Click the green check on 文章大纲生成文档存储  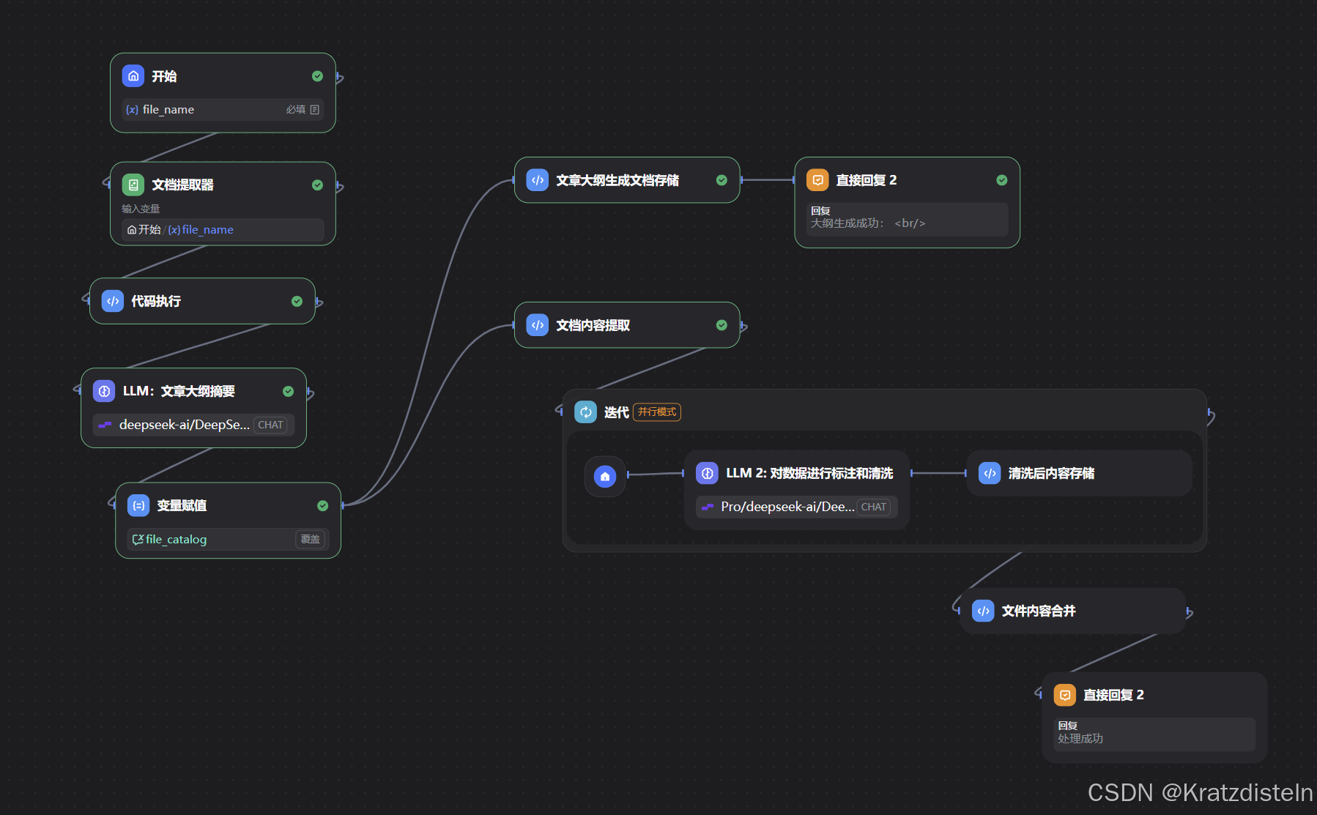coord(721,180)
